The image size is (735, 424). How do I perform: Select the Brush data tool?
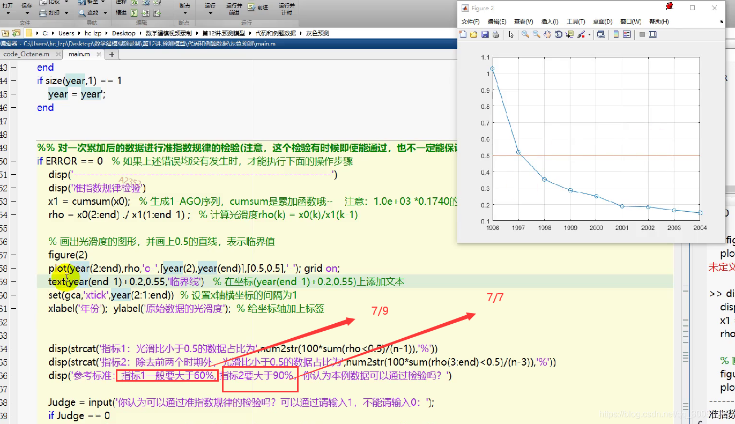(581, 35)
